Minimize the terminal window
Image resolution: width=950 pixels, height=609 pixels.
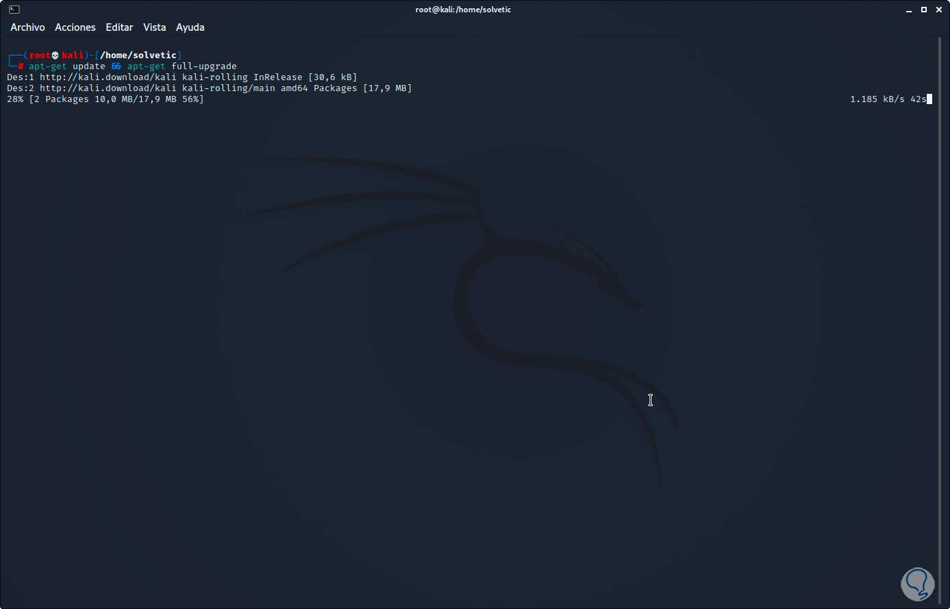pyautogui.click(x=910, y=10)
